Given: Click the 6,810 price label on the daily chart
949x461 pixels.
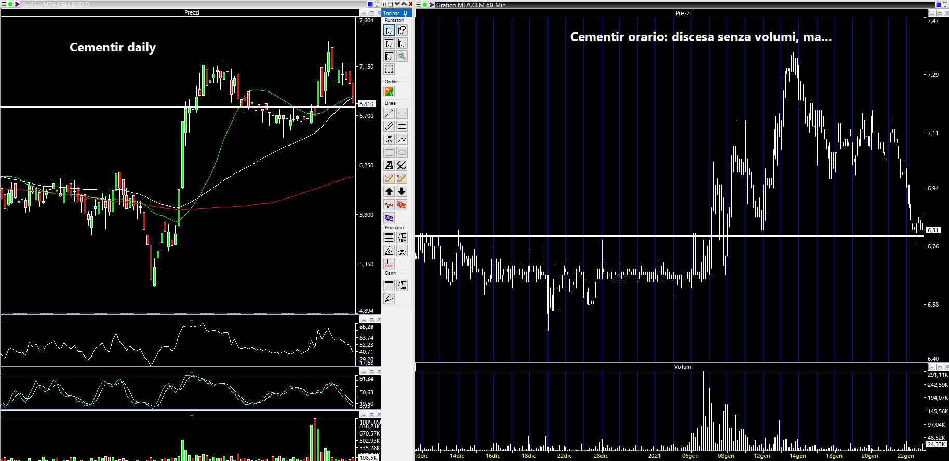Looking at the screenshot, I should point(366,104).
